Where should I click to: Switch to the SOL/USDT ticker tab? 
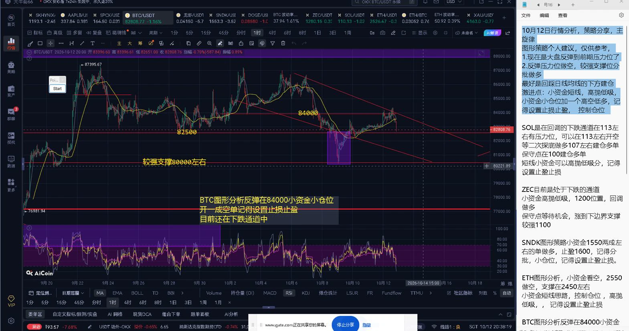[x=351, y=18]
